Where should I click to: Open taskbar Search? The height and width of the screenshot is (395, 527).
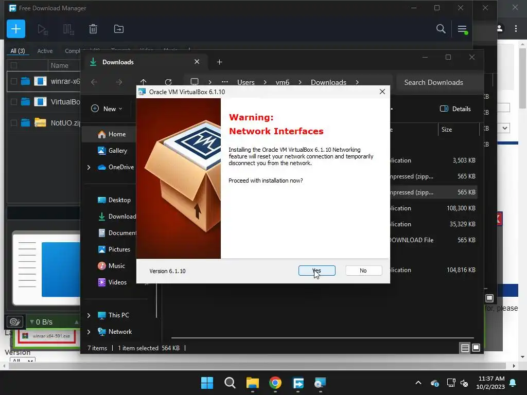(230, 383)
